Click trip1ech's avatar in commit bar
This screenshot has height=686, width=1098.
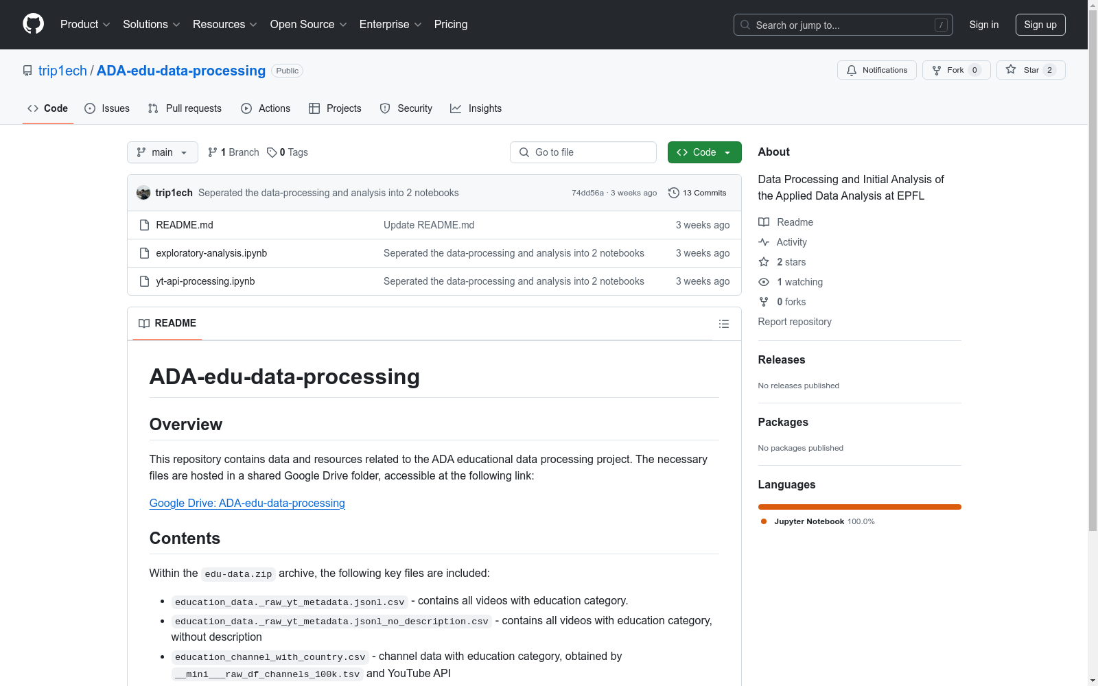pos(143,193)
